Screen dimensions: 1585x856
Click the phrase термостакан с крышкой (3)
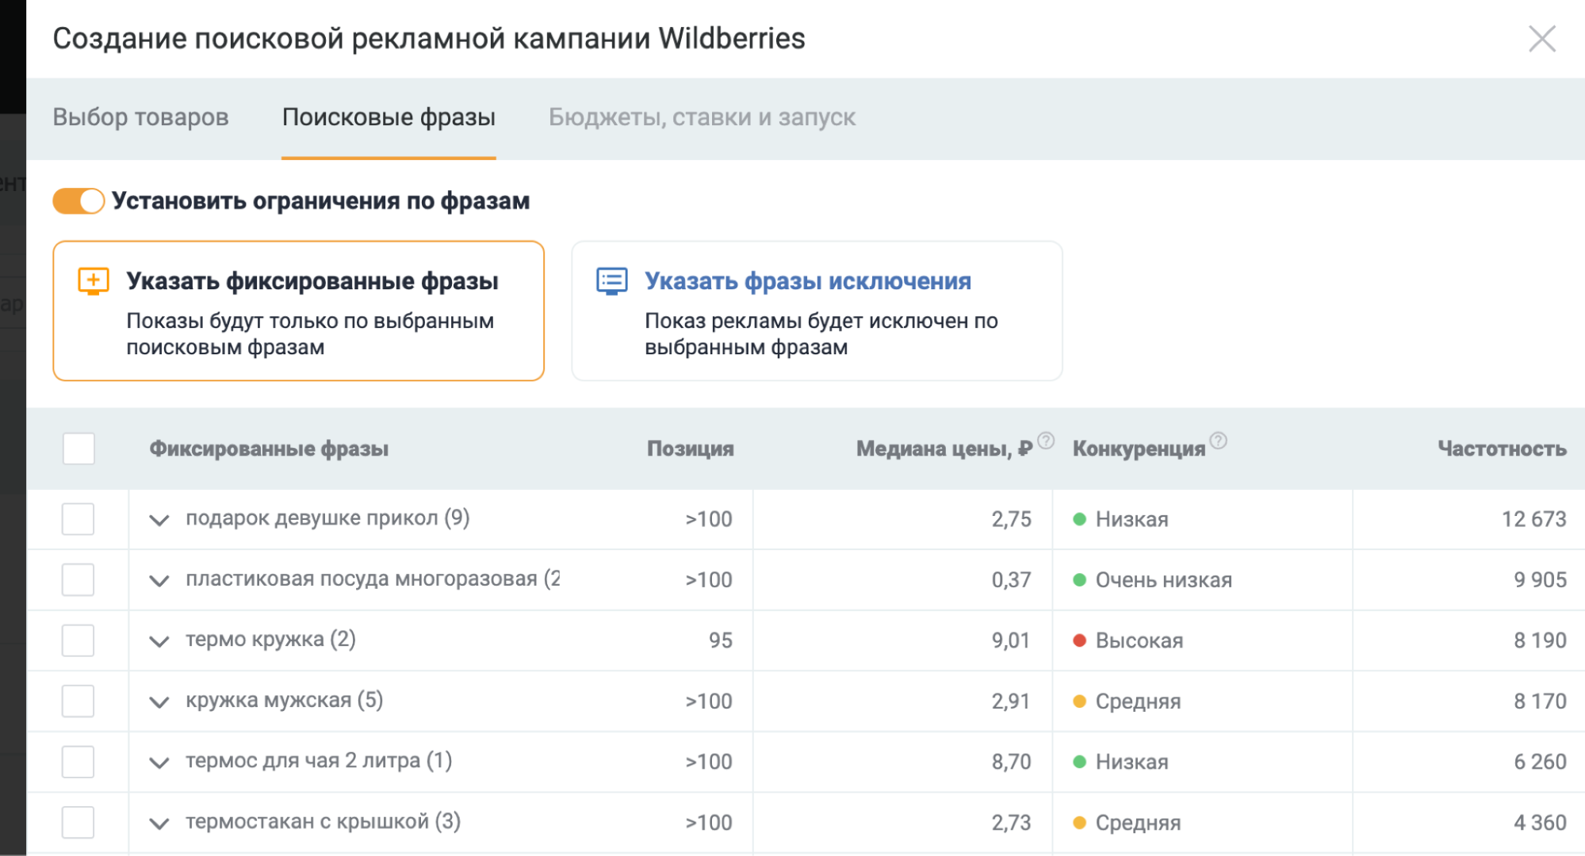click(323, 822)
